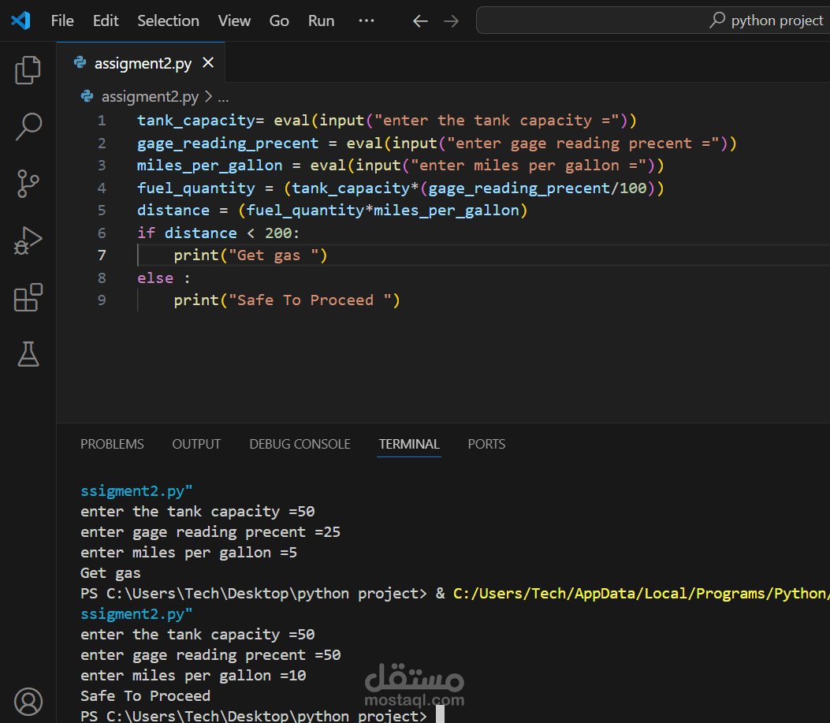830x723 pixels.
Task: Click the yellow Python path in terminal
Action: pyautogui.click(x=641, y=594)
